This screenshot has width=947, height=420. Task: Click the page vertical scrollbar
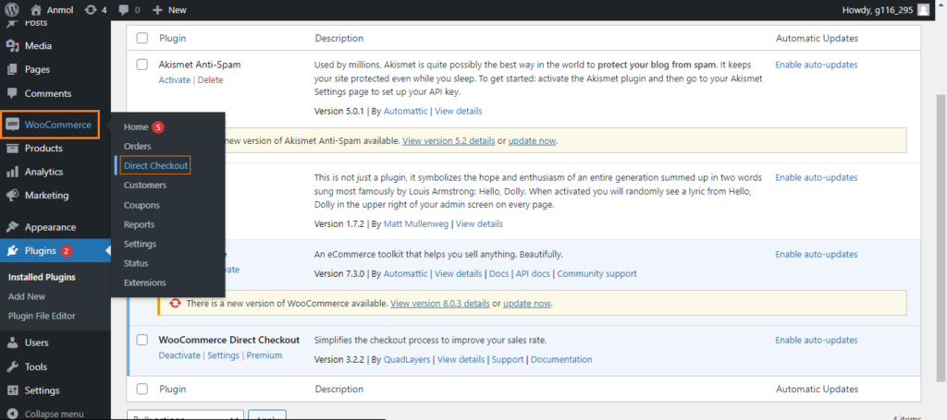click(x=941, y=238)
